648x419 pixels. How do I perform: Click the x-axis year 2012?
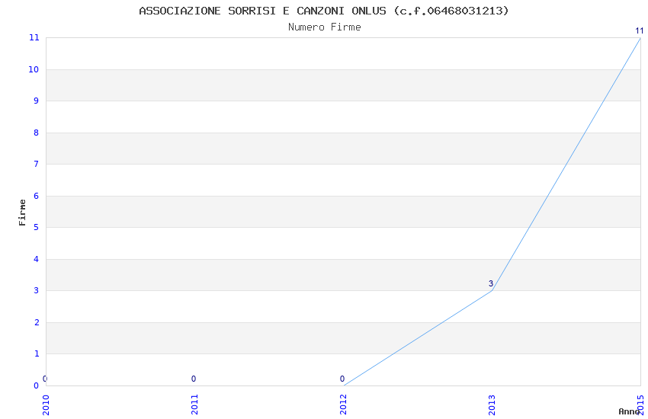[343, 405]
